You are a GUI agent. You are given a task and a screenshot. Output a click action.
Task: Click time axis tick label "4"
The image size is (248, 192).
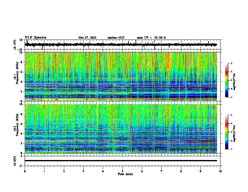pyautogui.click(x=103, y=171)
